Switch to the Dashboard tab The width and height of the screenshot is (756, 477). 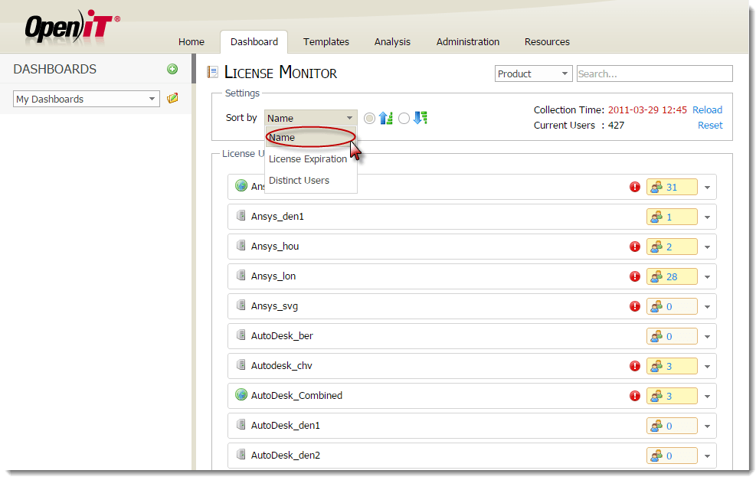point(254,42)
